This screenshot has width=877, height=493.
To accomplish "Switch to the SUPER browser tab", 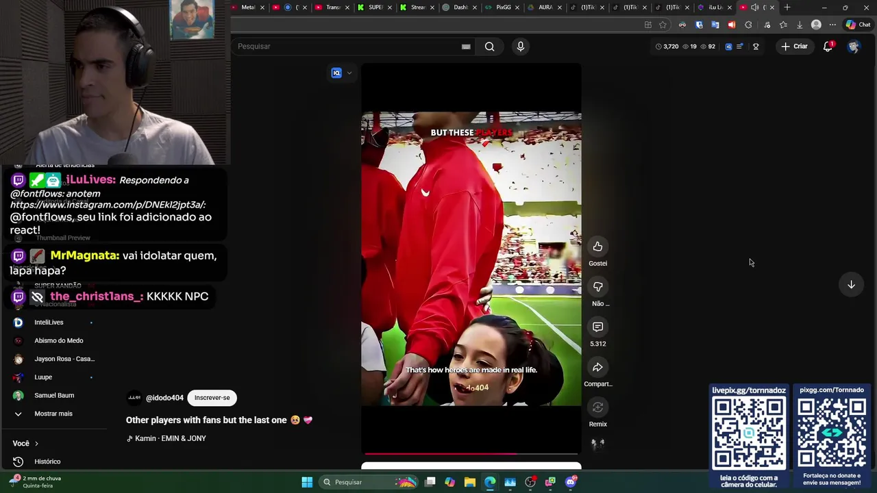I will (375, 8).
